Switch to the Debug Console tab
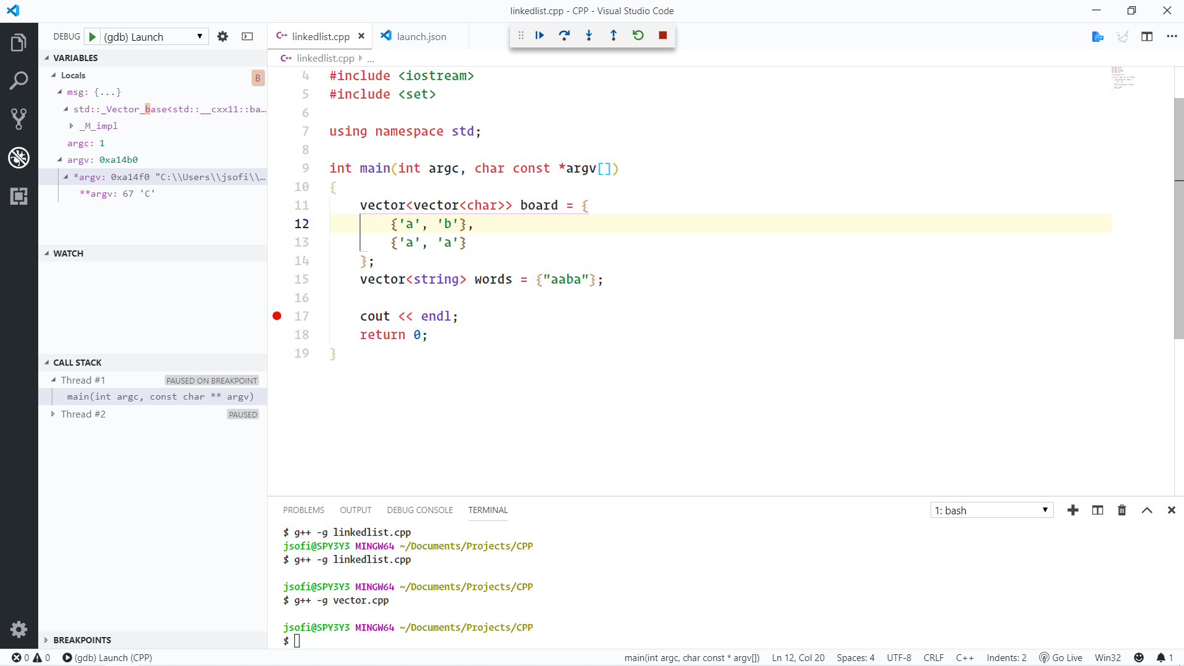Image resolution: width=1184 pixels, height=666 pixels. (419, 511)
